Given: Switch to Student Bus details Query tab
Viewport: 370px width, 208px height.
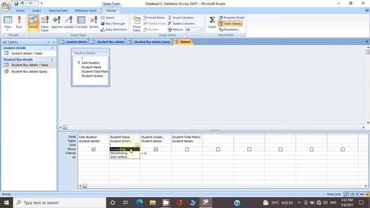Looking at the screenshot, I should pos(149,42).
